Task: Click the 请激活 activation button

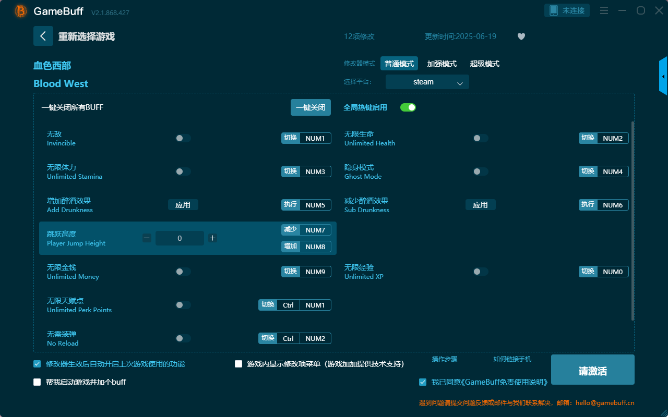Action: pos(592,370)
